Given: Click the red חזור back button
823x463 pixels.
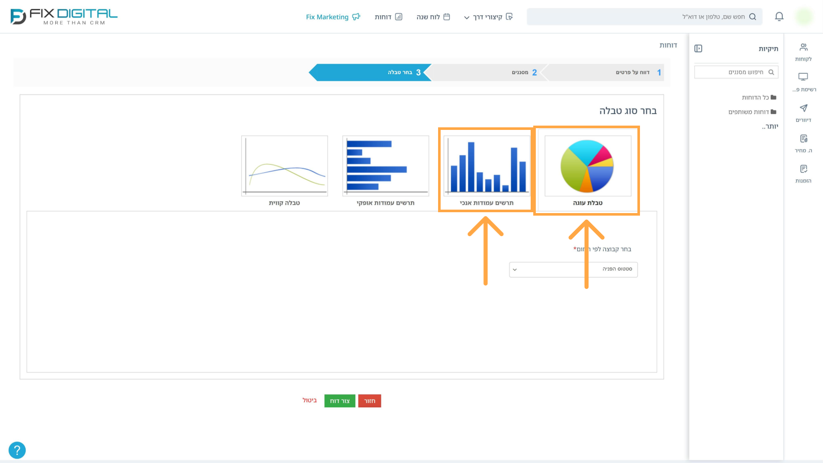Looking at the screenshot, I should point(369,401).
